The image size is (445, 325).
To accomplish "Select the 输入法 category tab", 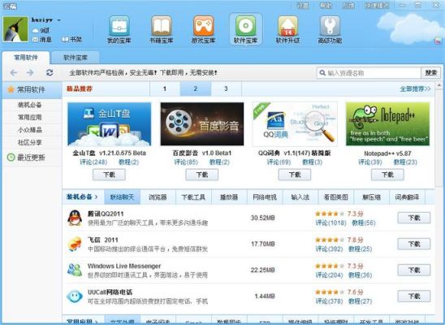I will coord(300,197).
